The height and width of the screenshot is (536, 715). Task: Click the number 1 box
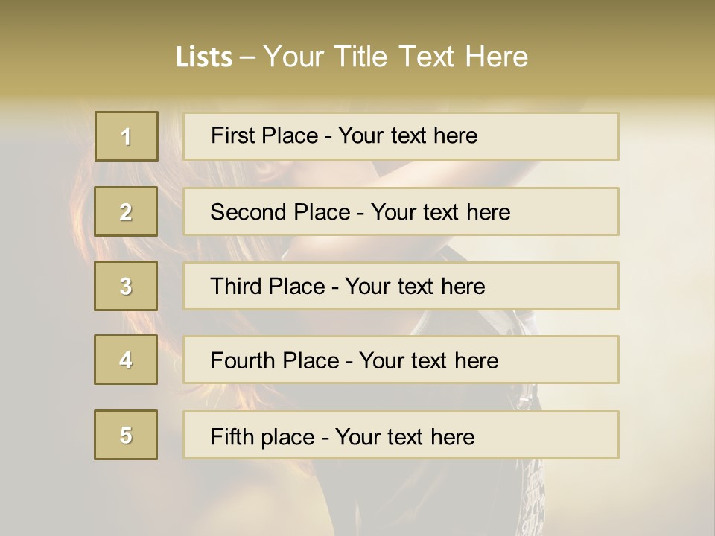(x=127, y=136)
